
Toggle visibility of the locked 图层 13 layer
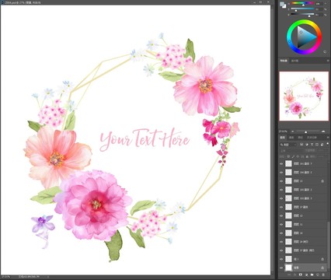click(x=281, y=181)
